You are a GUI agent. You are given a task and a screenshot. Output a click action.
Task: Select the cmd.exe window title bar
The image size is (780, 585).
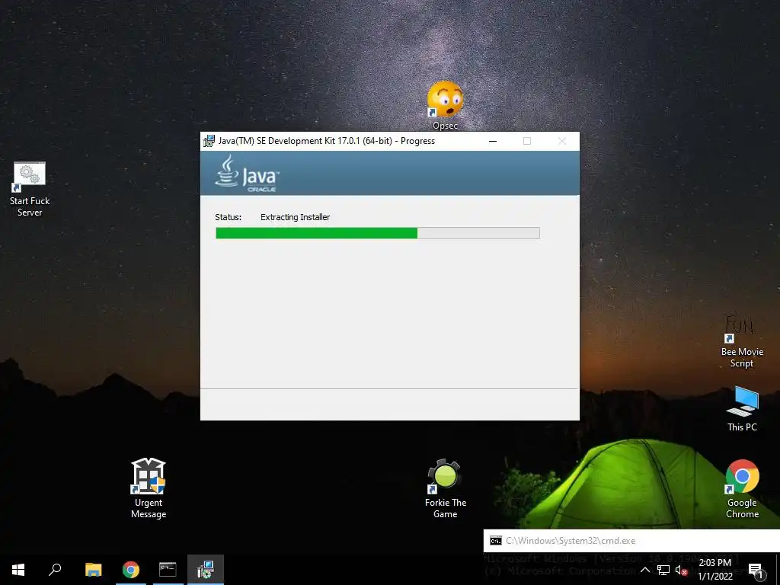(x=631, y=541)
